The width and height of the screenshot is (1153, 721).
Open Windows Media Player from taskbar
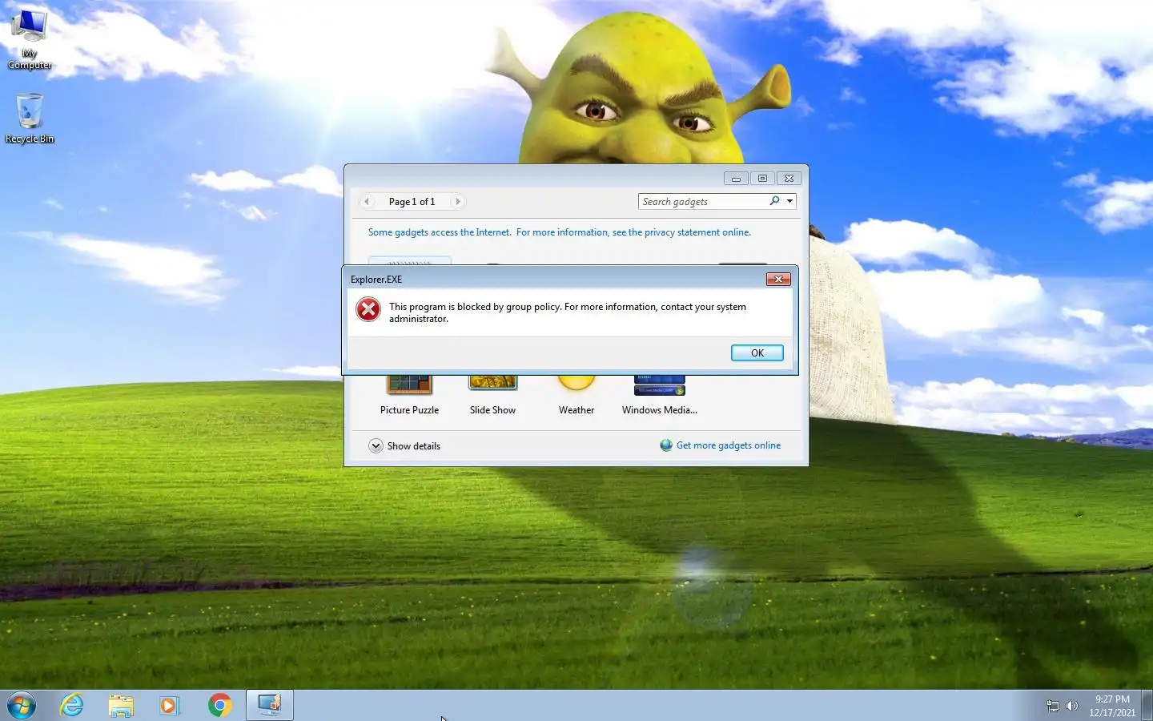(x=169, y=705)
